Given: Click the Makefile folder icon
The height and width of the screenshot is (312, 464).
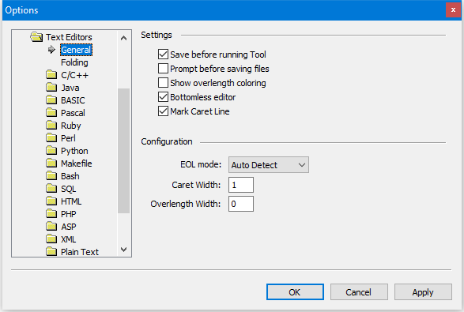Looking at the screenshot, I should (x=51, y=163).
